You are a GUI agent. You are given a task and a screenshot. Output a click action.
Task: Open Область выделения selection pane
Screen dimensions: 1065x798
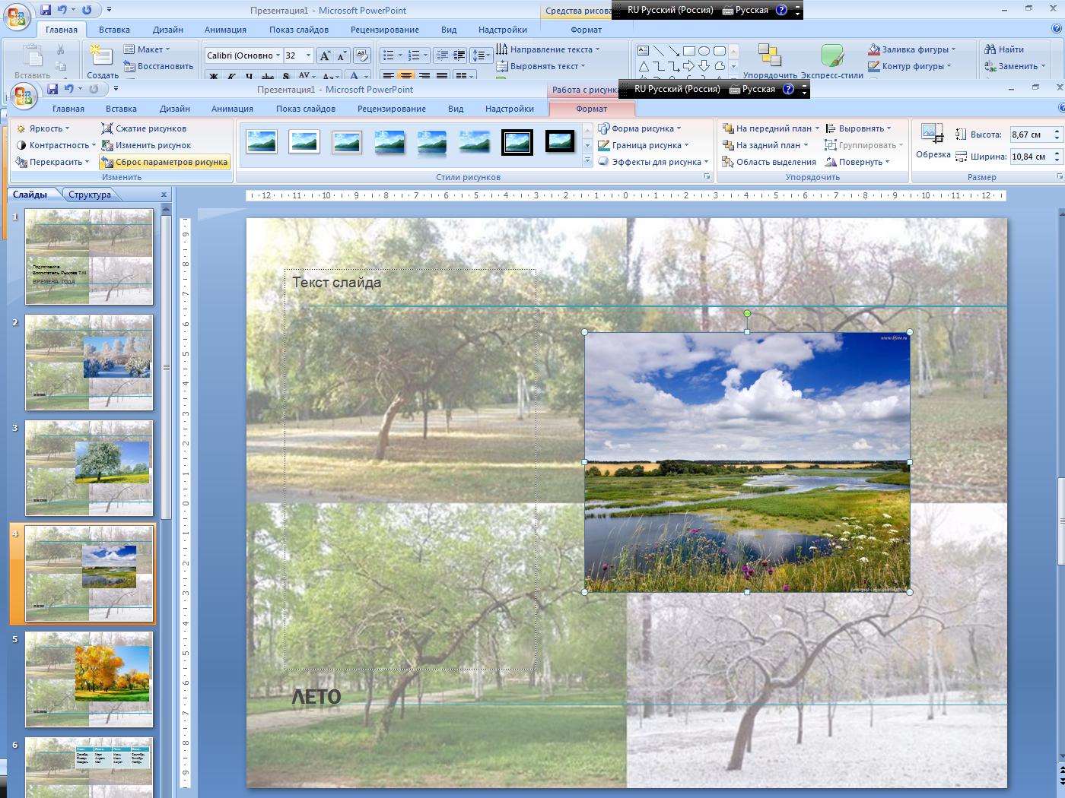click(x=769, y=162)
